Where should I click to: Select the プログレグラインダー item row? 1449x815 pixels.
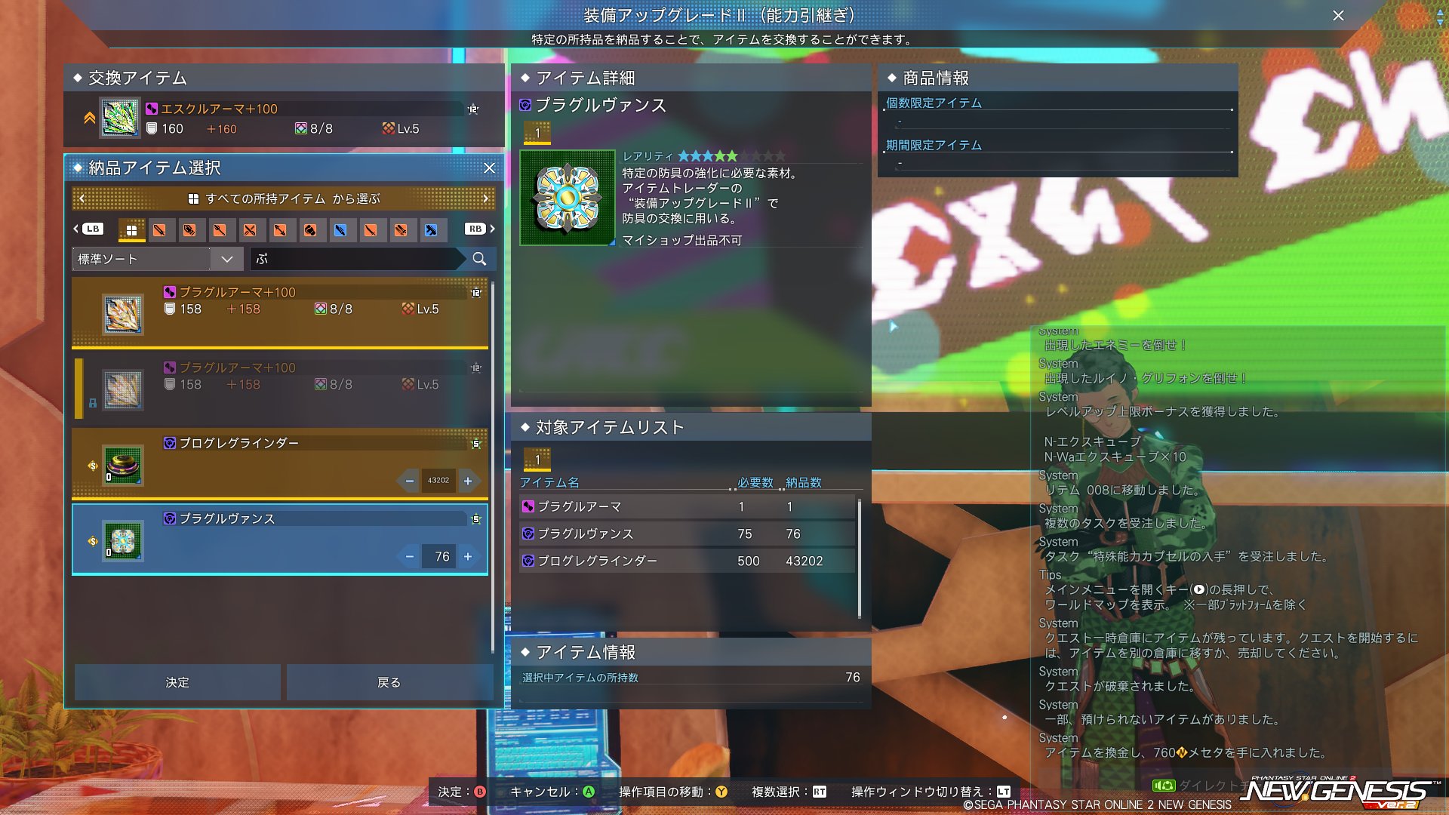(x=280, y=463)
